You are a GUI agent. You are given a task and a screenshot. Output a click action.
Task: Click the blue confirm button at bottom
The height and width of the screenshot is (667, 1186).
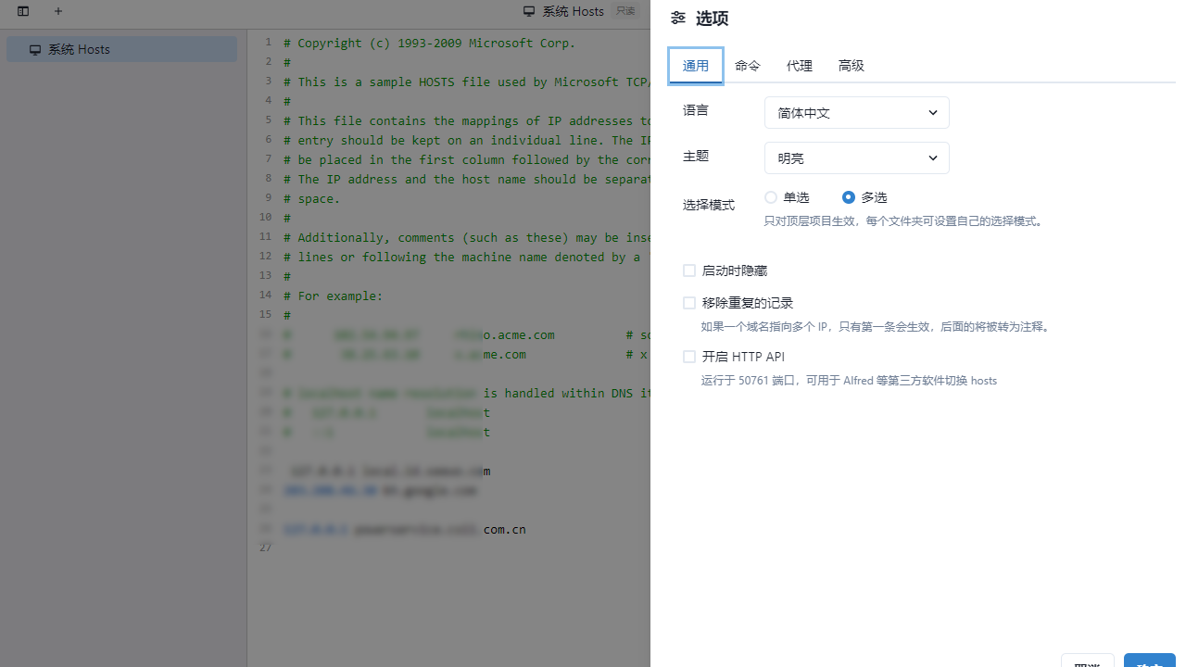click(1149, 663)
